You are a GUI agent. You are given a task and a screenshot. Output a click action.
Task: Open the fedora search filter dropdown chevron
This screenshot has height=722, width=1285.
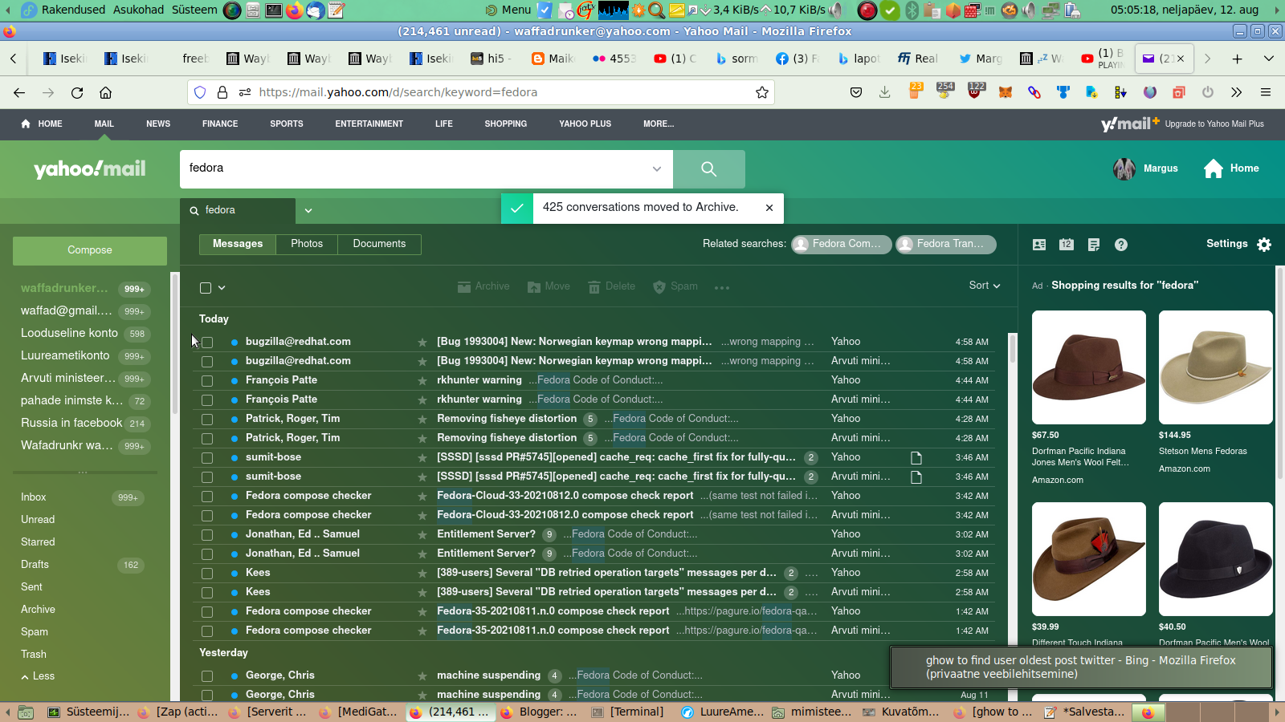(x=308, y=211)
